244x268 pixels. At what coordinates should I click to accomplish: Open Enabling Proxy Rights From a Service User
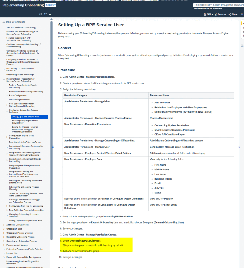coord(25,122)
